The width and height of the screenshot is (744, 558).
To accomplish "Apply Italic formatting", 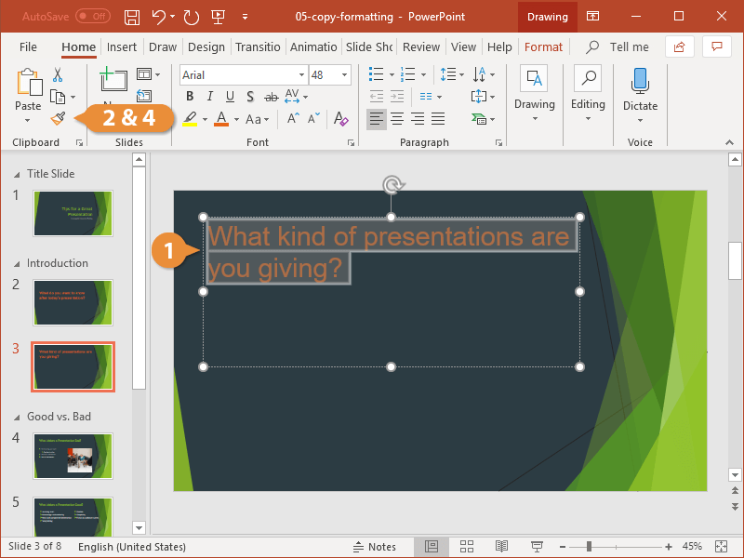I will 209,96.
